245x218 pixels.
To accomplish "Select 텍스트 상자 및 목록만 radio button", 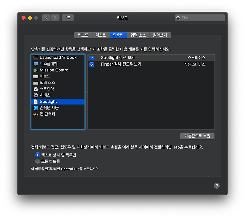I will [37, 155].
